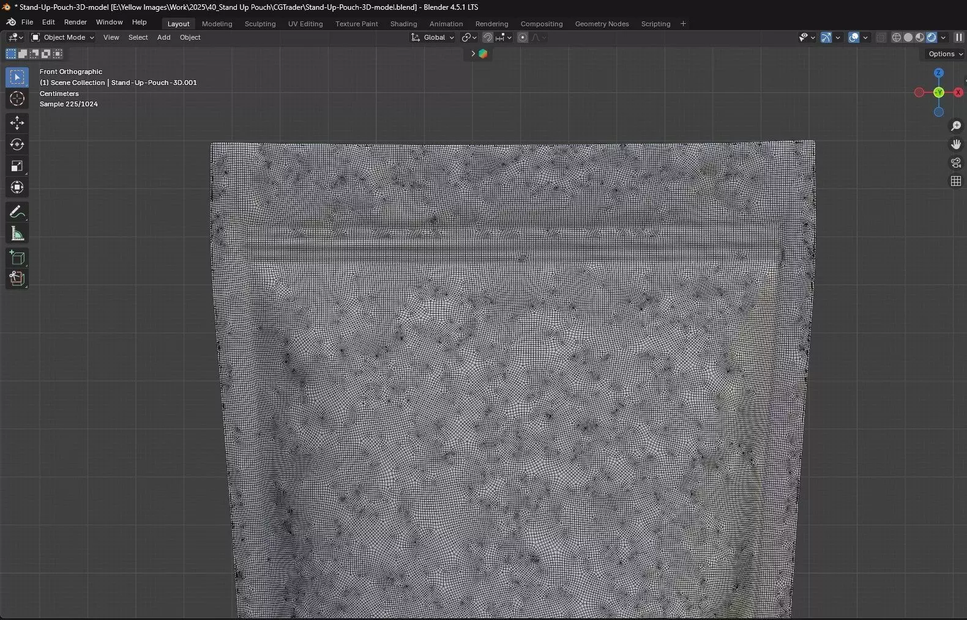Click the Z axis on navigation gizmo
Screen dimensions: 967x620
pos(939,73)
